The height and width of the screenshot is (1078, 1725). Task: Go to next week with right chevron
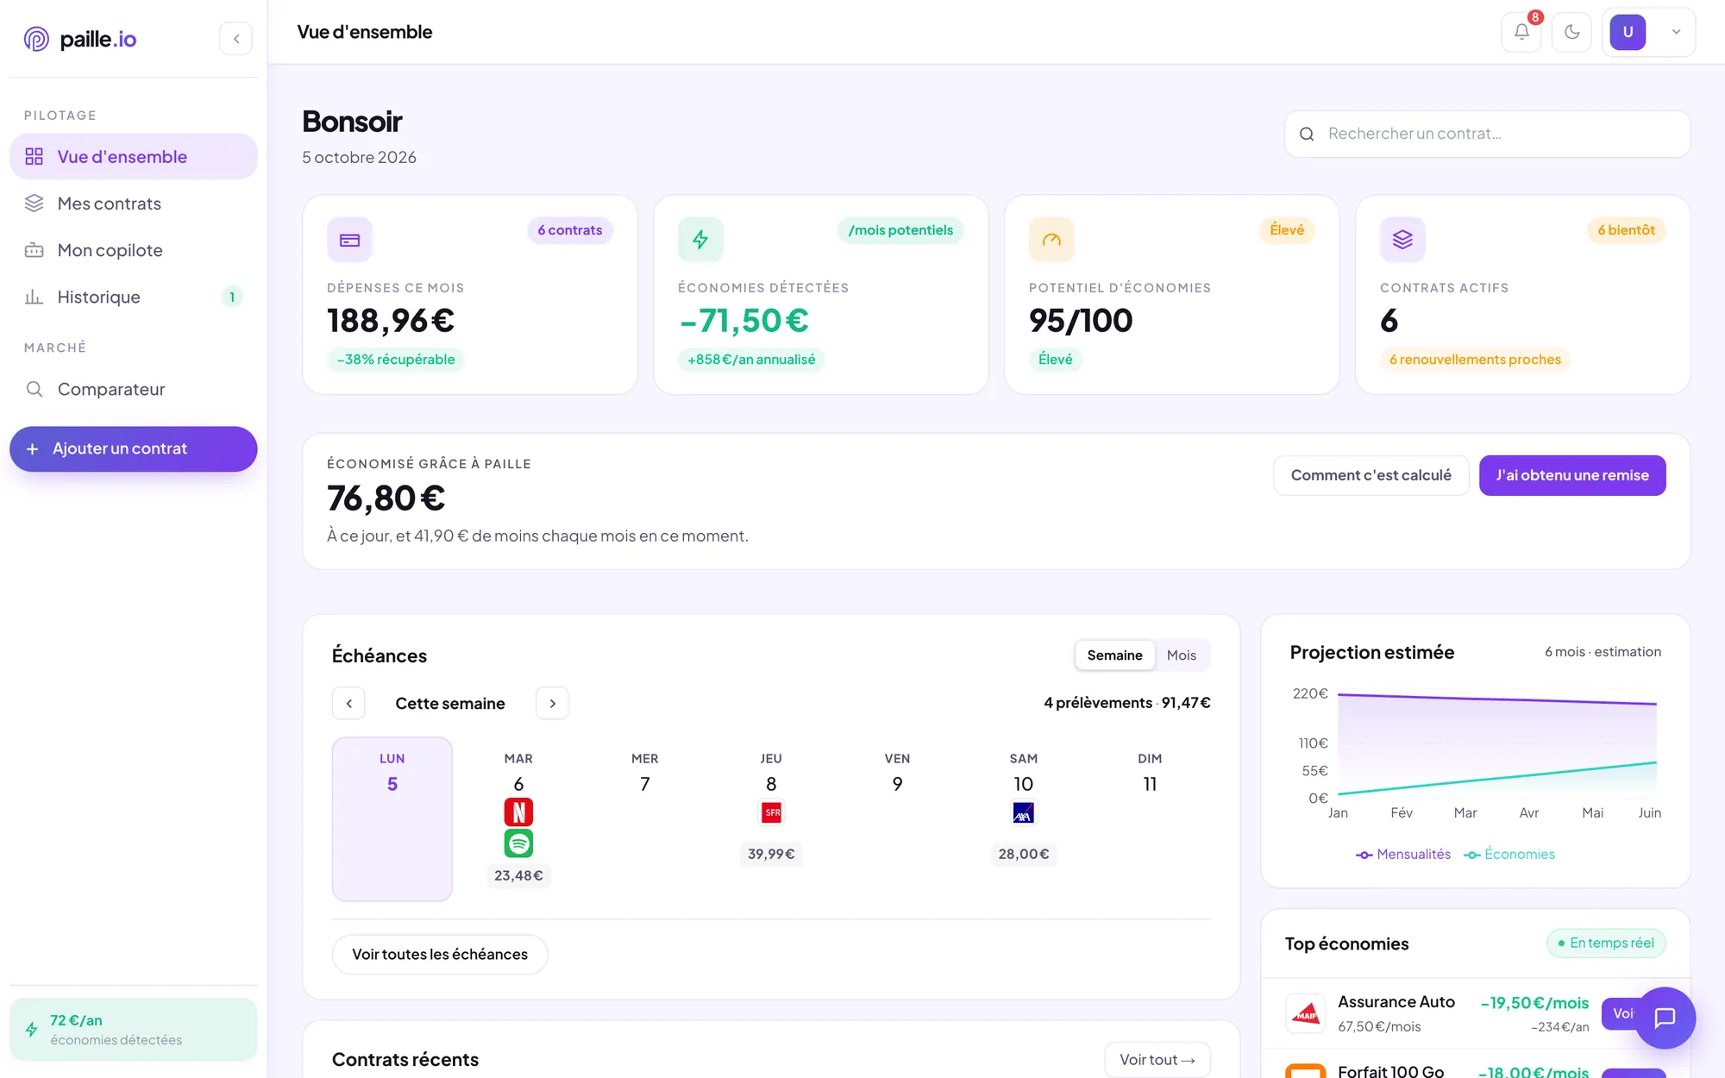coord(552,704)
